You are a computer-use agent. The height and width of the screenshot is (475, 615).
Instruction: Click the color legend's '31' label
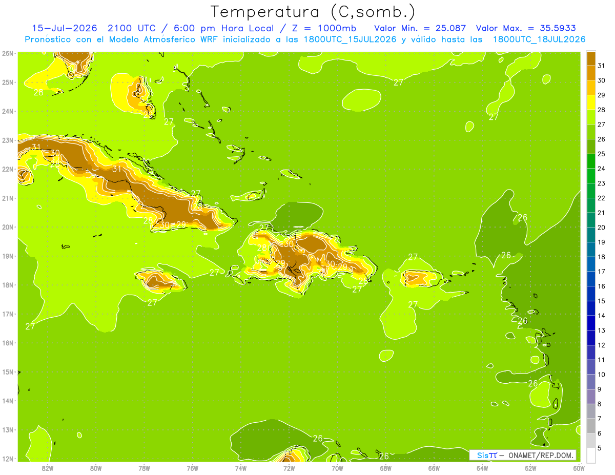[x=602, y=66]
